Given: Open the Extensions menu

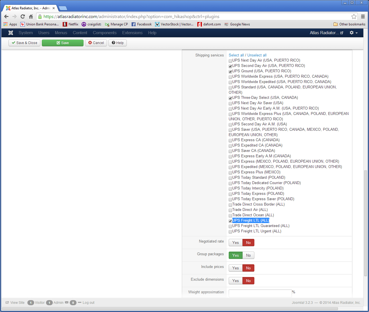Looking at the screenshot, I should [132, 33].
